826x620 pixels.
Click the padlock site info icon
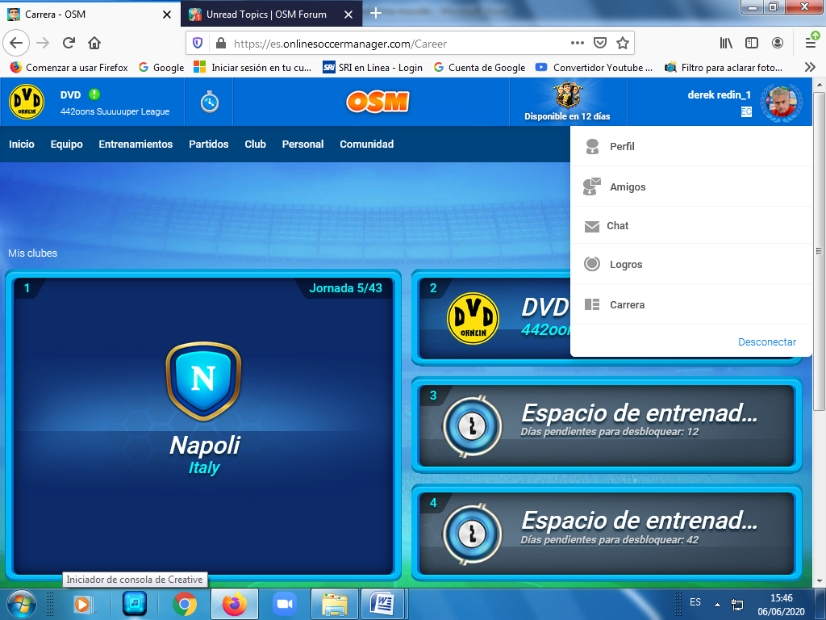[221, 43]
